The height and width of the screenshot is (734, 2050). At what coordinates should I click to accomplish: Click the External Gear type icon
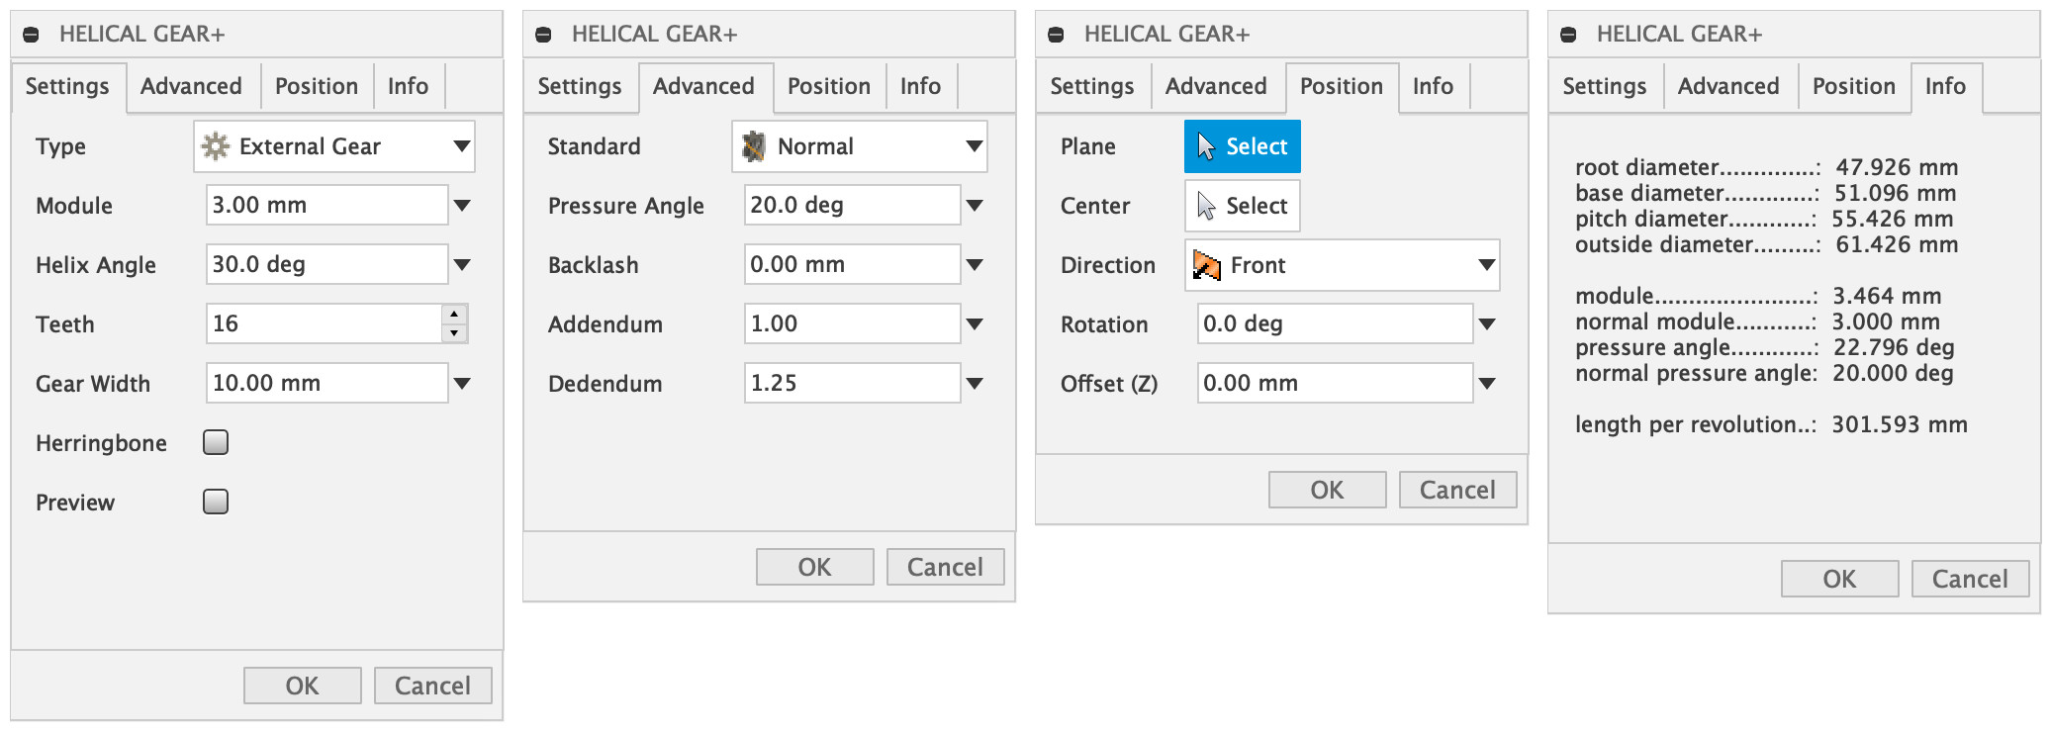click(215, 146)
